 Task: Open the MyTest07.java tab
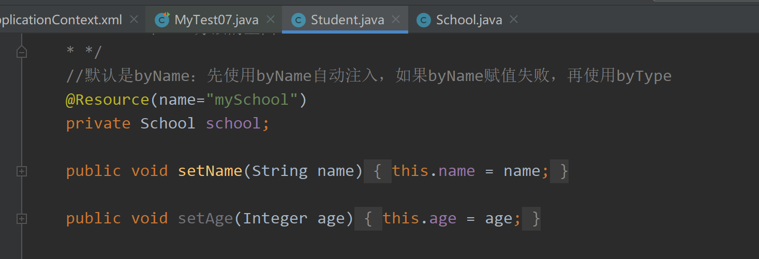tap(216, 20)
